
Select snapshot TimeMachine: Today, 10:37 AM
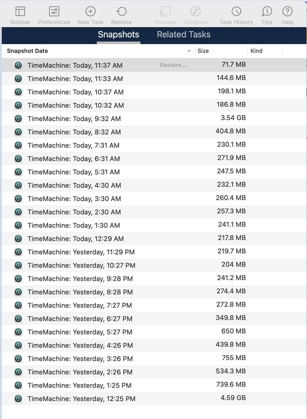pyautogui.click(x=154, y=92)
